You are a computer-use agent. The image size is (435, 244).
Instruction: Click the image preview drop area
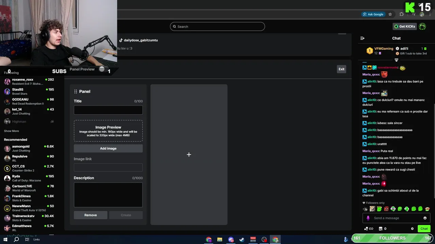pos(108,131)
